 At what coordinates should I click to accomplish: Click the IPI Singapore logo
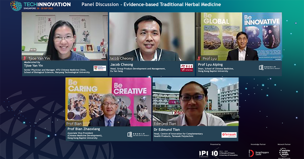(x=204, y=153)
